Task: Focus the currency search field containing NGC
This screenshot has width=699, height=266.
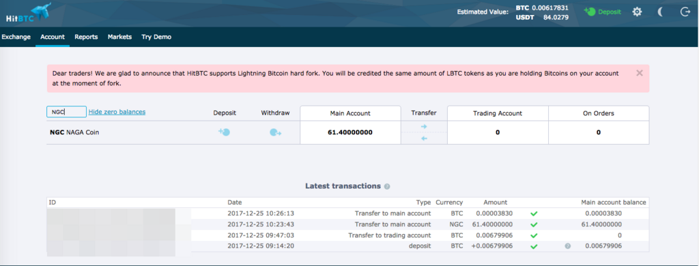Action: point(66,112)
